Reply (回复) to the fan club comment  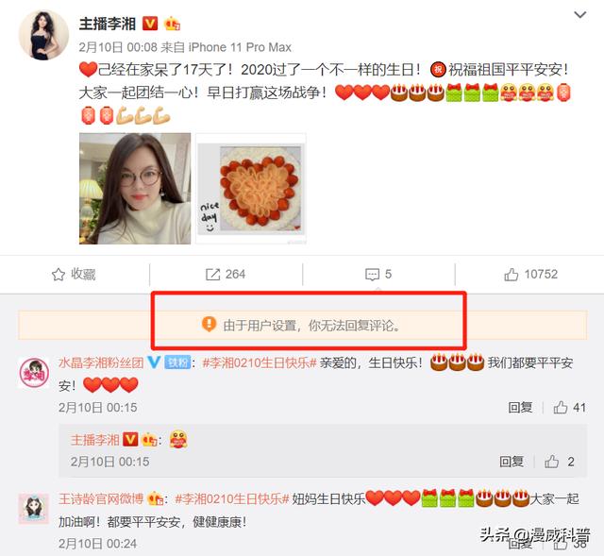click(x=520, y=407)
